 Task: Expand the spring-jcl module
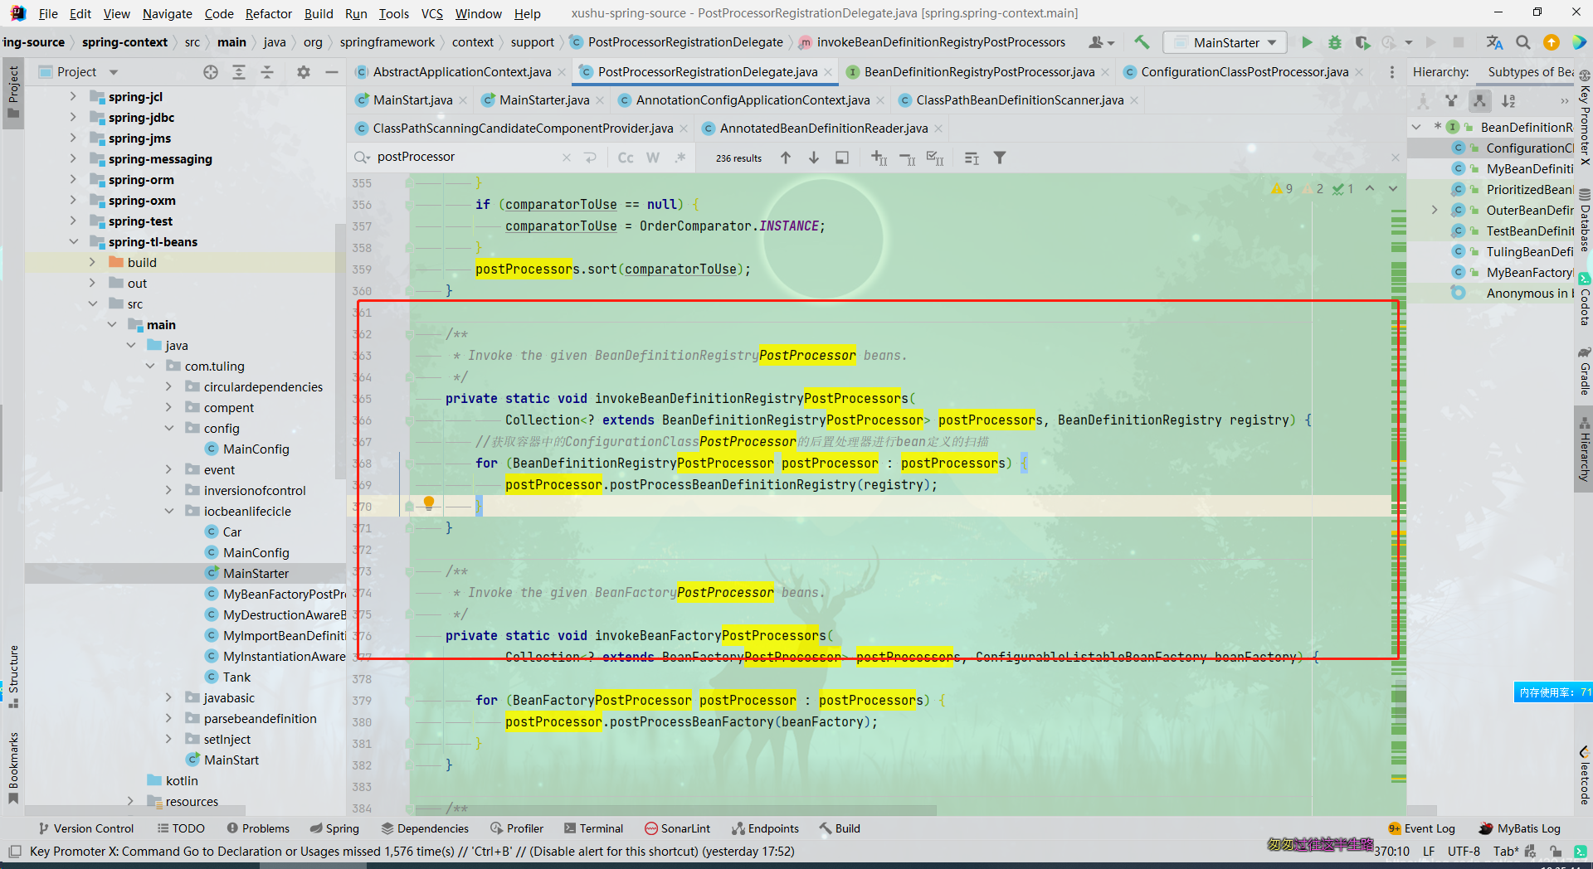[73, 97]
